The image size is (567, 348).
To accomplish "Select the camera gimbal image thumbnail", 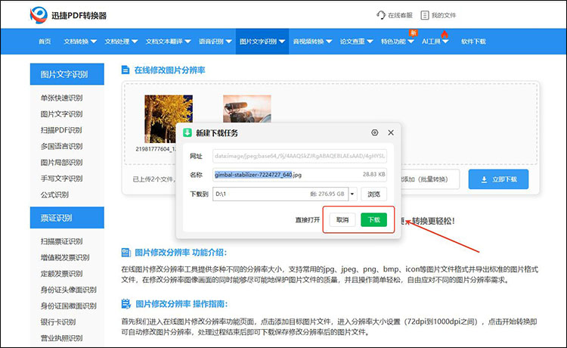I will [247, 108].
